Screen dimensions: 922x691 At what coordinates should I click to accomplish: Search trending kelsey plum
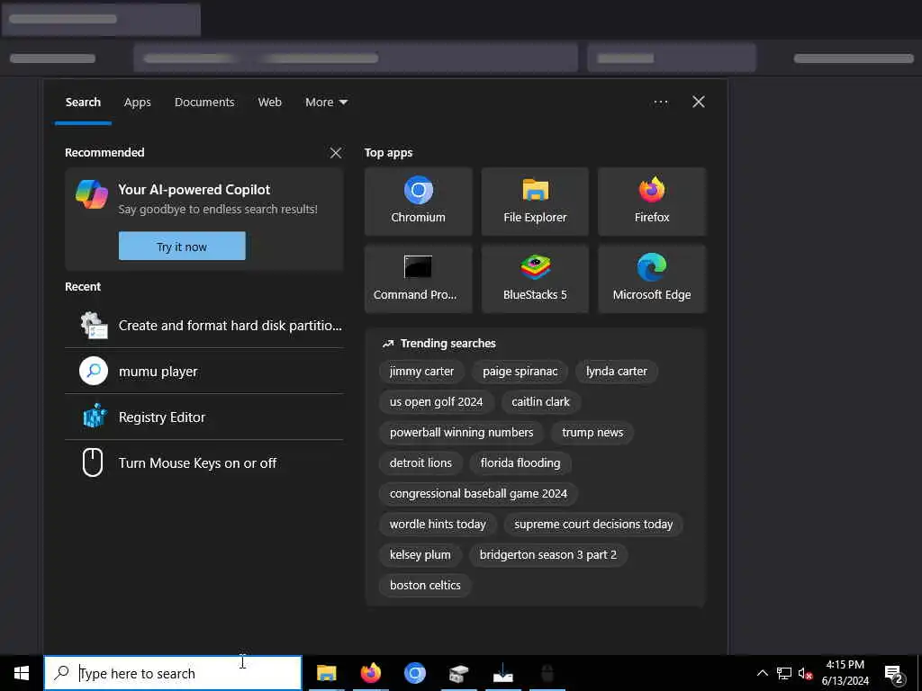(x=420, y=554)
